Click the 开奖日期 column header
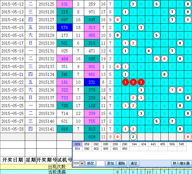The image size is (192, 174). point(13,160)
